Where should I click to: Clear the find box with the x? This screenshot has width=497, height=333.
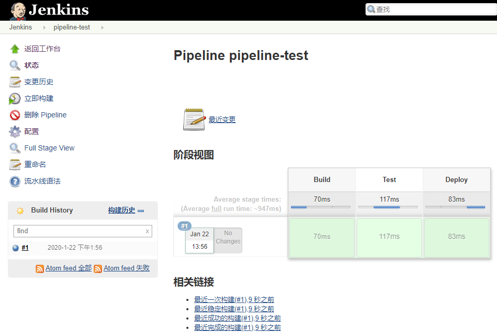click(x=148, y=231)
